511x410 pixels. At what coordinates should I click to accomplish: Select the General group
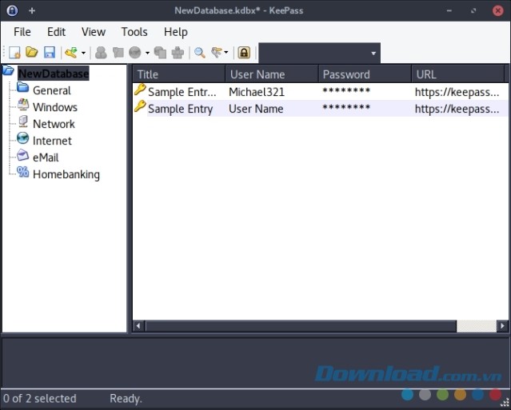pyautogui.click(x=52, y=90)
